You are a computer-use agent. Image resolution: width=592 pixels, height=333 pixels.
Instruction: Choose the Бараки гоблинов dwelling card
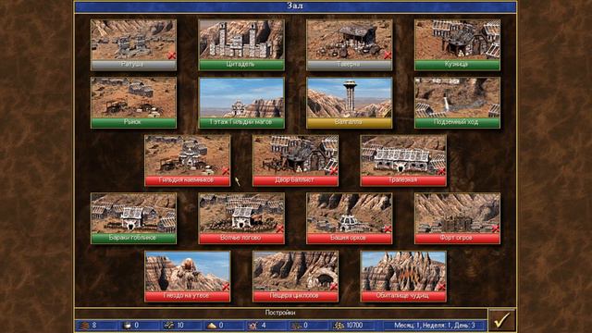coord(133,218)
